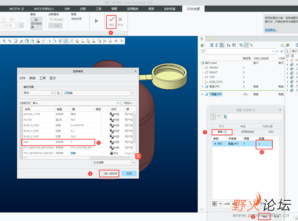
Task: Open the view manager camera icon
Action: coord(38,41)
